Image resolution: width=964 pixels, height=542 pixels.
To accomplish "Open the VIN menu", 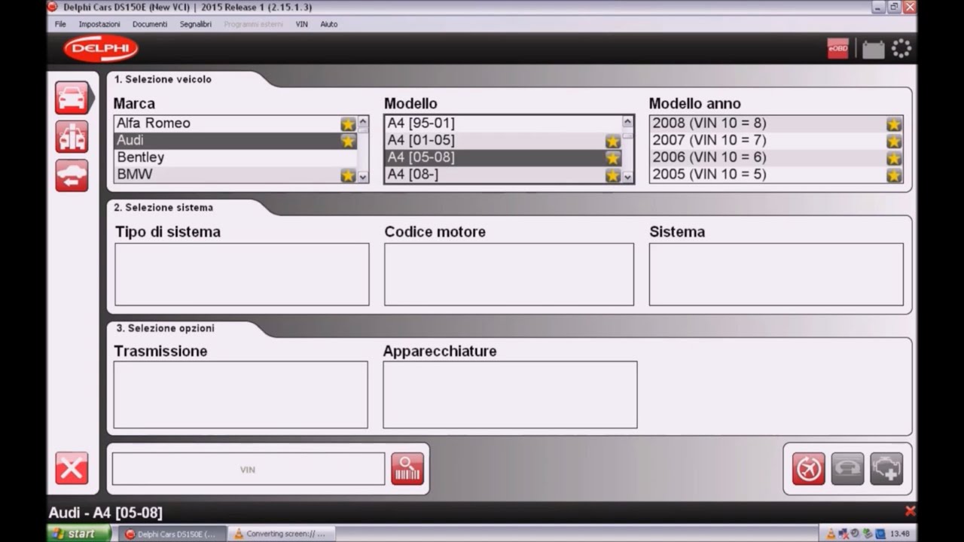I will coord(301,24).
